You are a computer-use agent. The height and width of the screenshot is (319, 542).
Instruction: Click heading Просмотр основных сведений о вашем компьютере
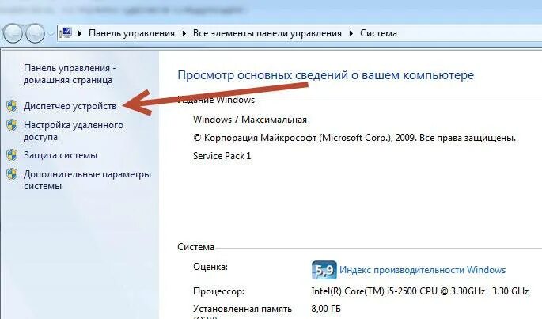(325, 75)
